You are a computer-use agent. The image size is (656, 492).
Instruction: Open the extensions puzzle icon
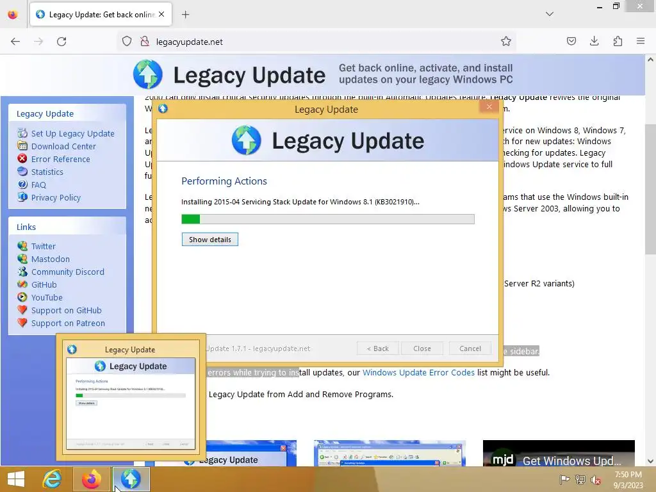618,41
